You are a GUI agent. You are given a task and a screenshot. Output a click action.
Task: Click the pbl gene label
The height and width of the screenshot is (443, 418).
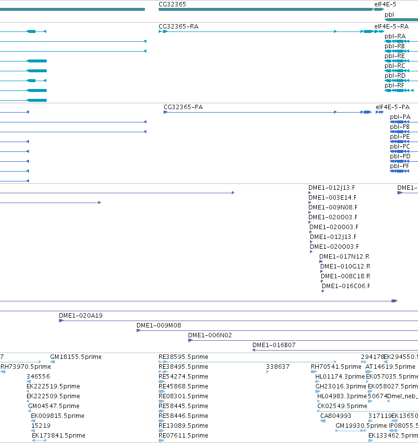389,15
